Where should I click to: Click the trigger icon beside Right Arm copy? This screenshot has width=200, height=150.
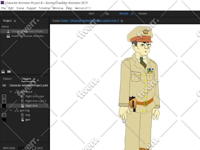tap(22, 96)
